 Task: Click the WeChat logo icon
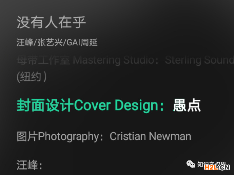click(191, 164)
